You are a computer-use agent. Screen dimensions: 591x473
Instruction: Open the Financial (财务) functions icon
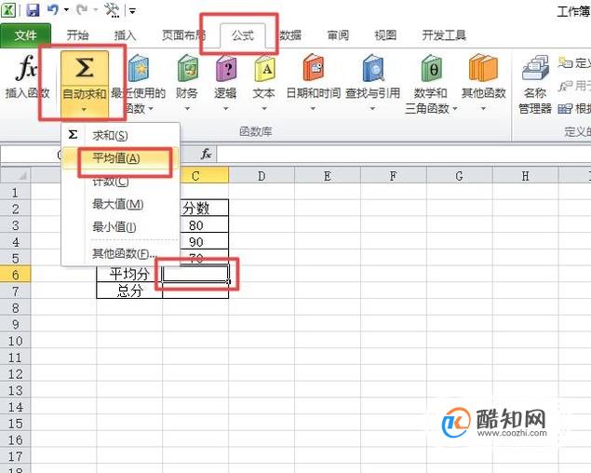pyautogui.click(x=187, y=68)
